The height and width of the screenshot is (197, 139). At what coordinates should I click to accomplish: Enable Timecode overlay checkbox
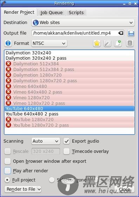[x=66, y=151]
